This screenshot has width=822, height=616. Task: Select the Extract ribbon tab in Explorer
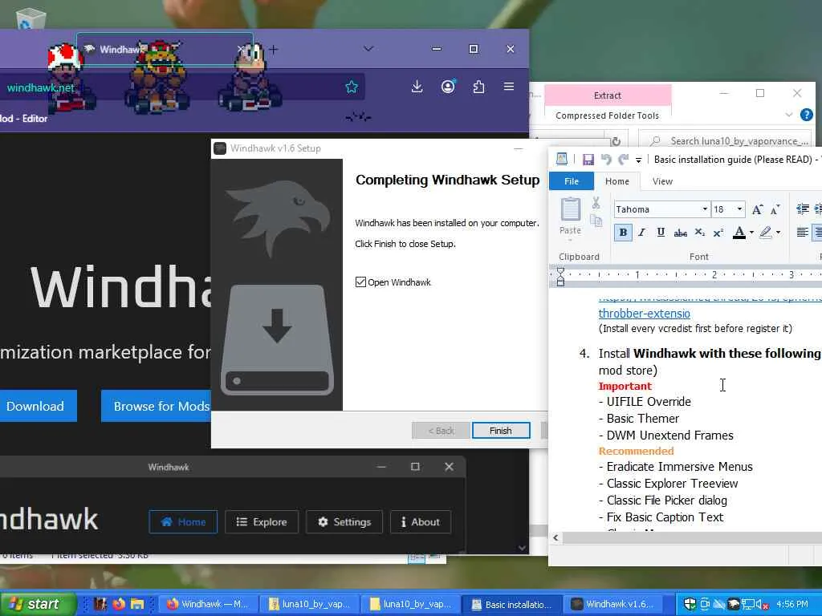pos(608,95)
